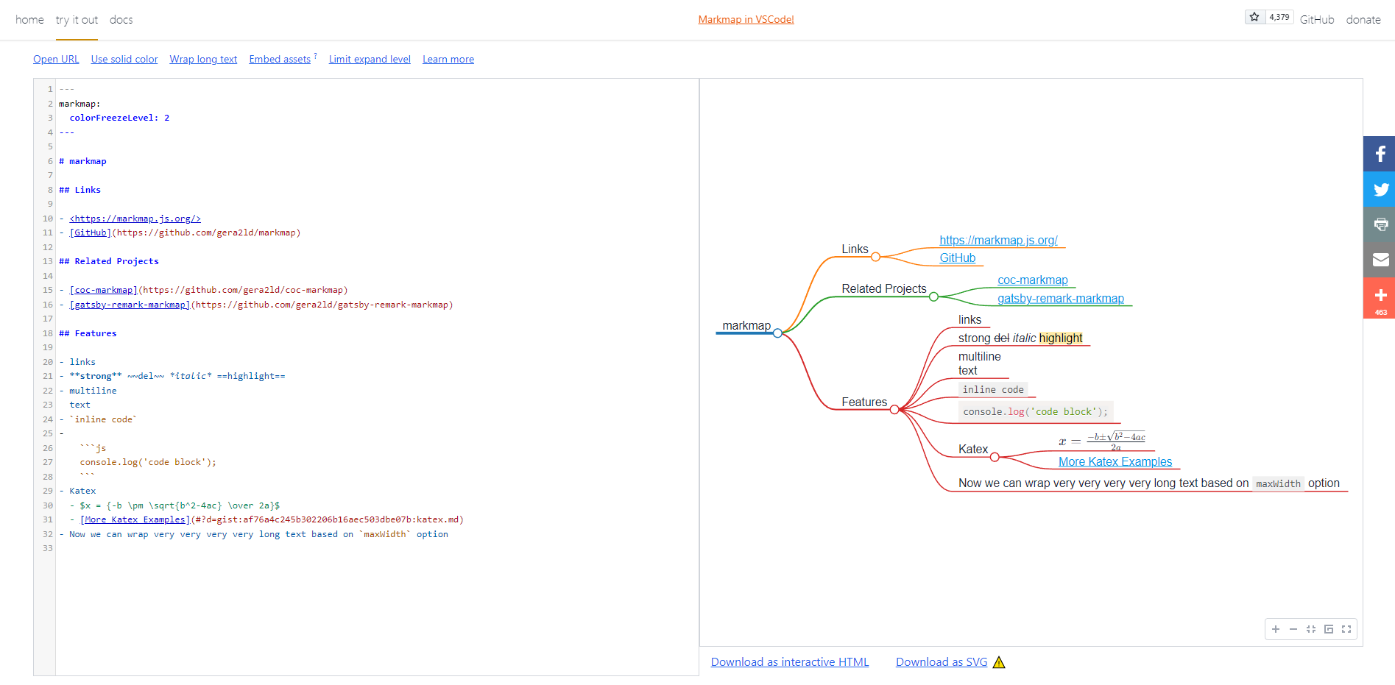Fit the mindmap to the window
The image size is (1395, 685).
click(x=1311, y=629)
